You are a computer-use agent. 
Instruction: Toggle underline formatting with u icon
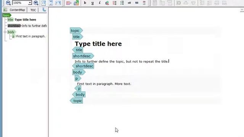pyautogui.click(x=92, y=3)
